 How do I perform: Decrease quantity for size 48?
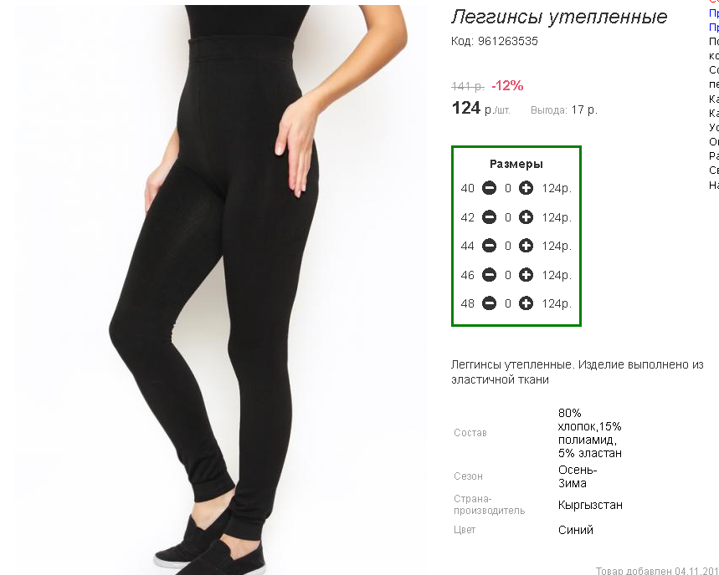tap(490, 303)
